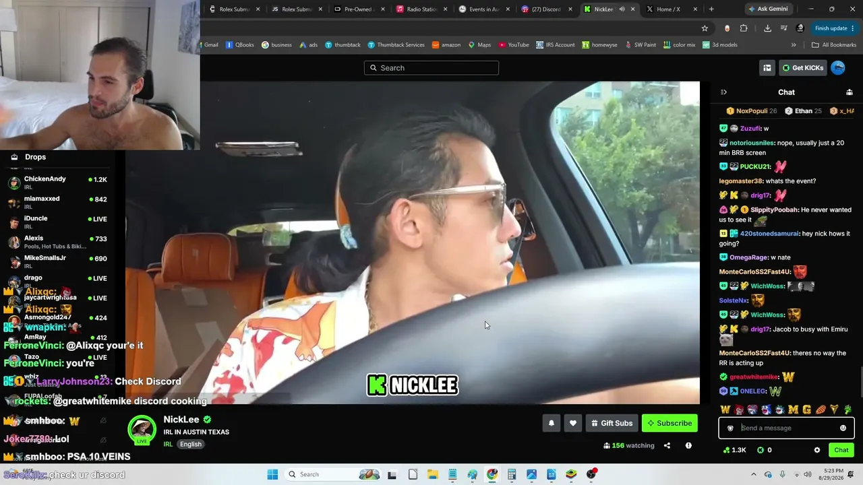Viewport: 863px width, 485px height.
Task: Open File Explorer from the taskbar
Action: tap(433, 474)
